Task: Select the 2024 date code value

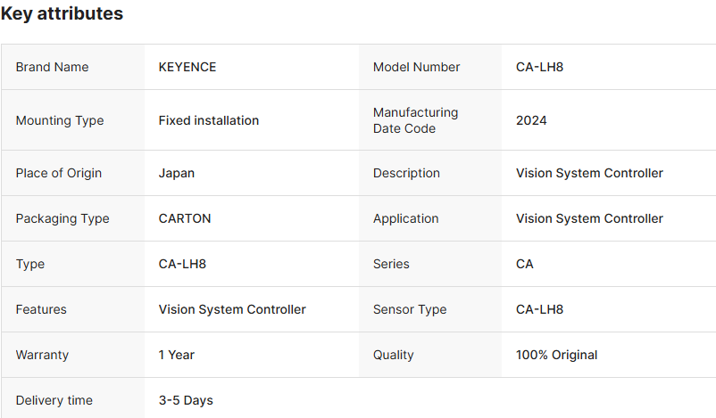Action: tap(531, 120)
